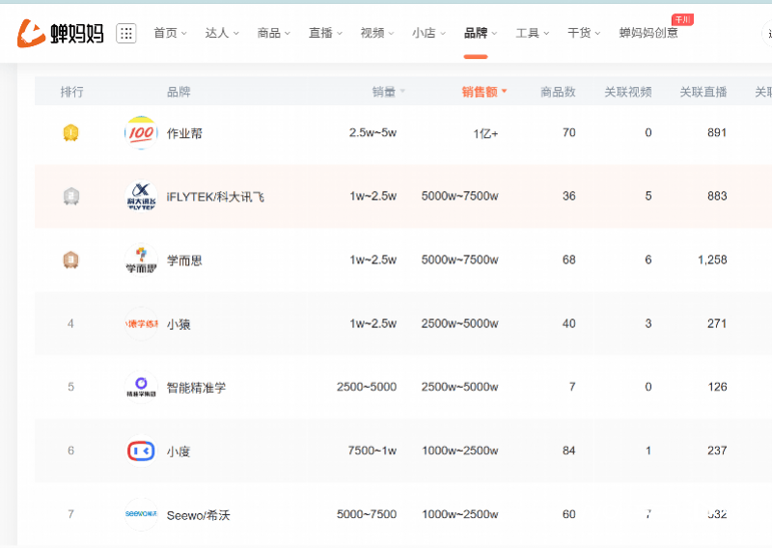
Task: Click 小猿's 40 product count
Action: (x=569, y=323)
